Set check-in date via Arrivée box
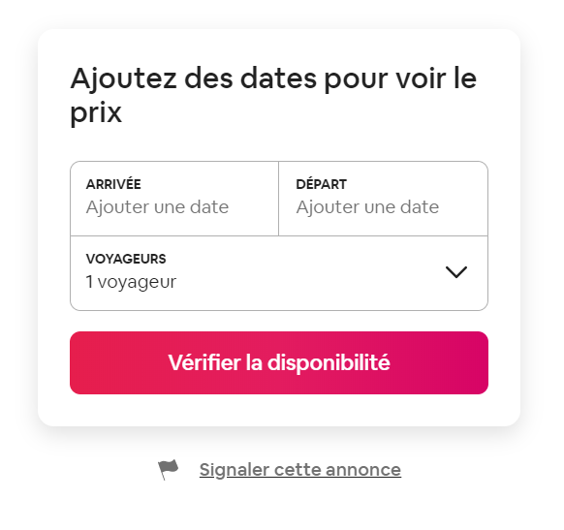 (x=174, y=199)
